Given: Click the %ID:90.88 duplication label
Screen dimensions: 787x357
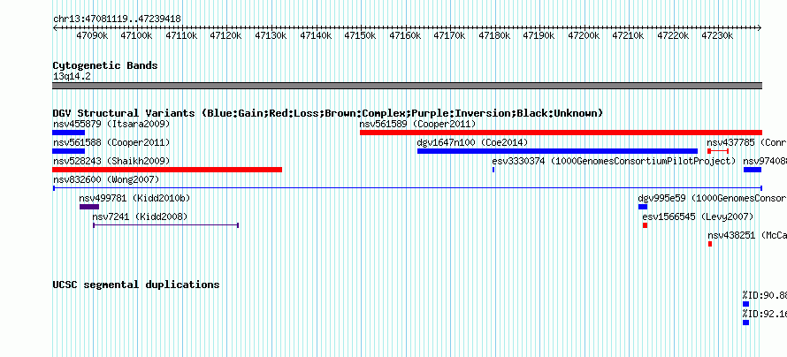Looking at the screenshot, I should pos(765,295).
